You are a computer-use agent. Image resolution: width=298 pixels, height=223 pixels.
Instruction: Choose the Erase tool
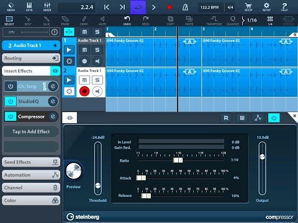pos(65,20)
